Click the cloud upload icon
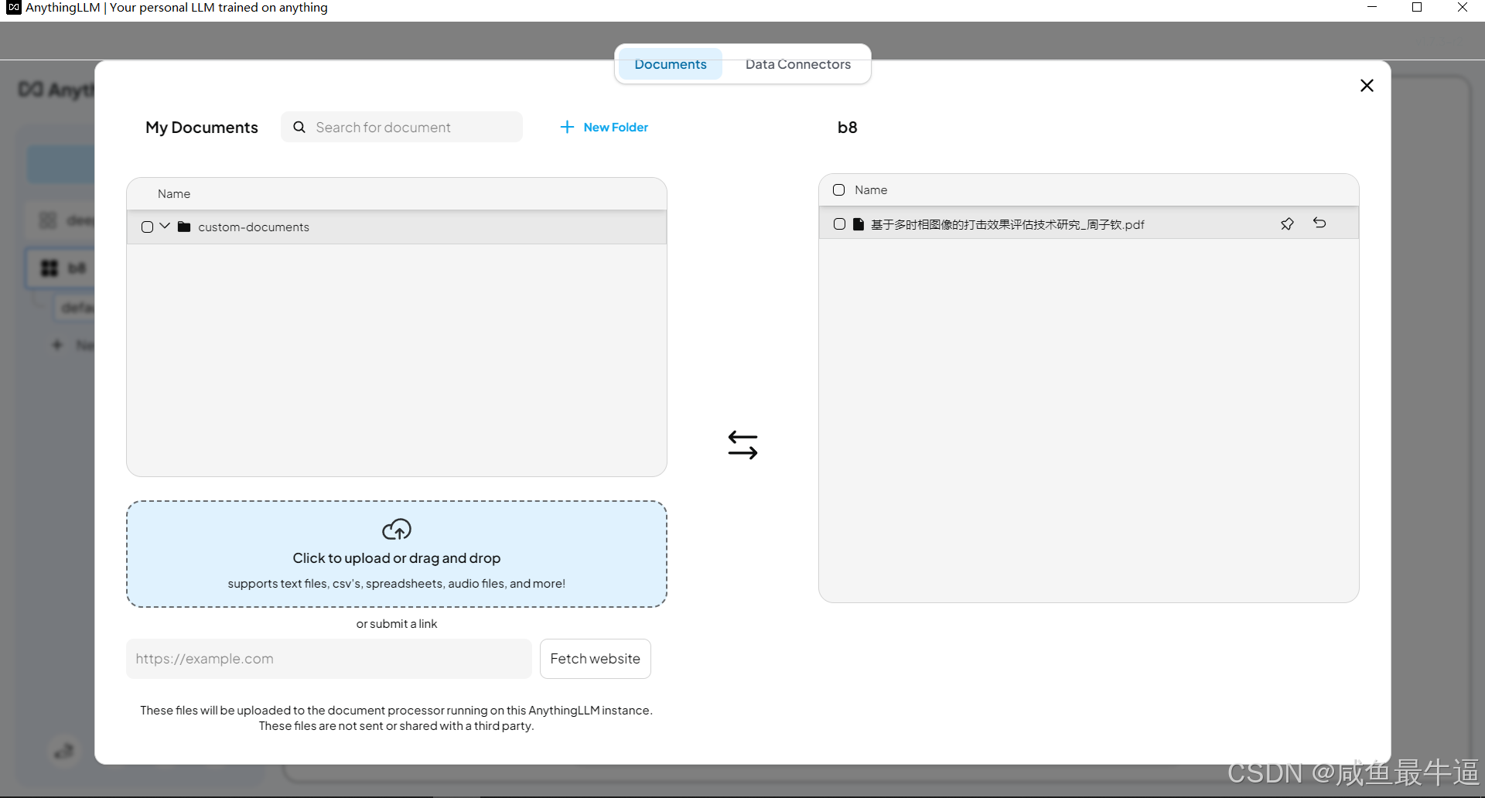 397,530
